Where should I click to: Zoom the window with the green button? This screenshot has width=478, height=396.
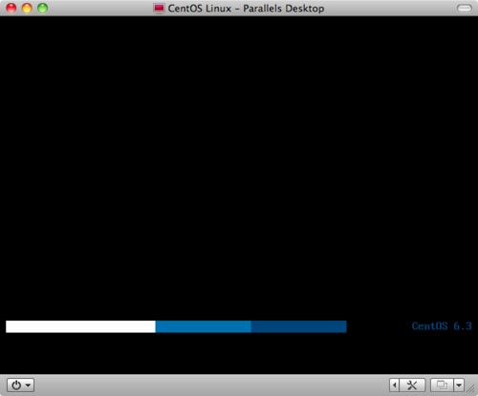point(42,8)
